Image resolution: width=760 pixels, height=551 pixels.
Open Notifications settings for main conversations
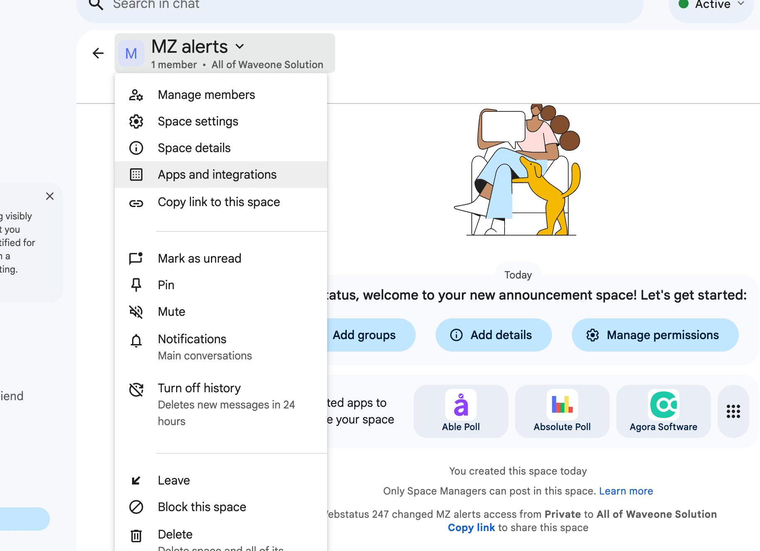click(x=192, y=339)
